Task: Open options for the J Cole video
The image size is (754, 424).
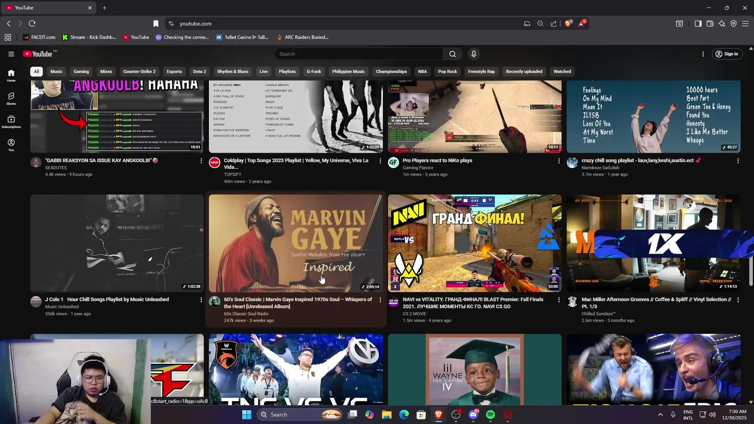Action: click(x=201, y=300)
